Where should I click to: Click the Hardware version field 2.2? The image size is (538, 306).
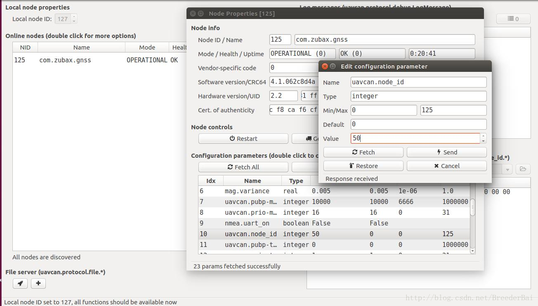tap(283, 95)
